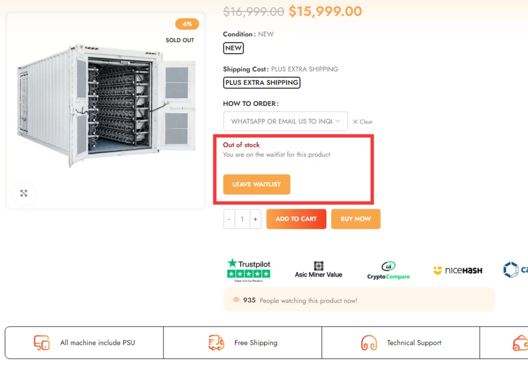Click the LEAVE WAITLIST button
Screen dimensions: 528x370
(257, 185)
